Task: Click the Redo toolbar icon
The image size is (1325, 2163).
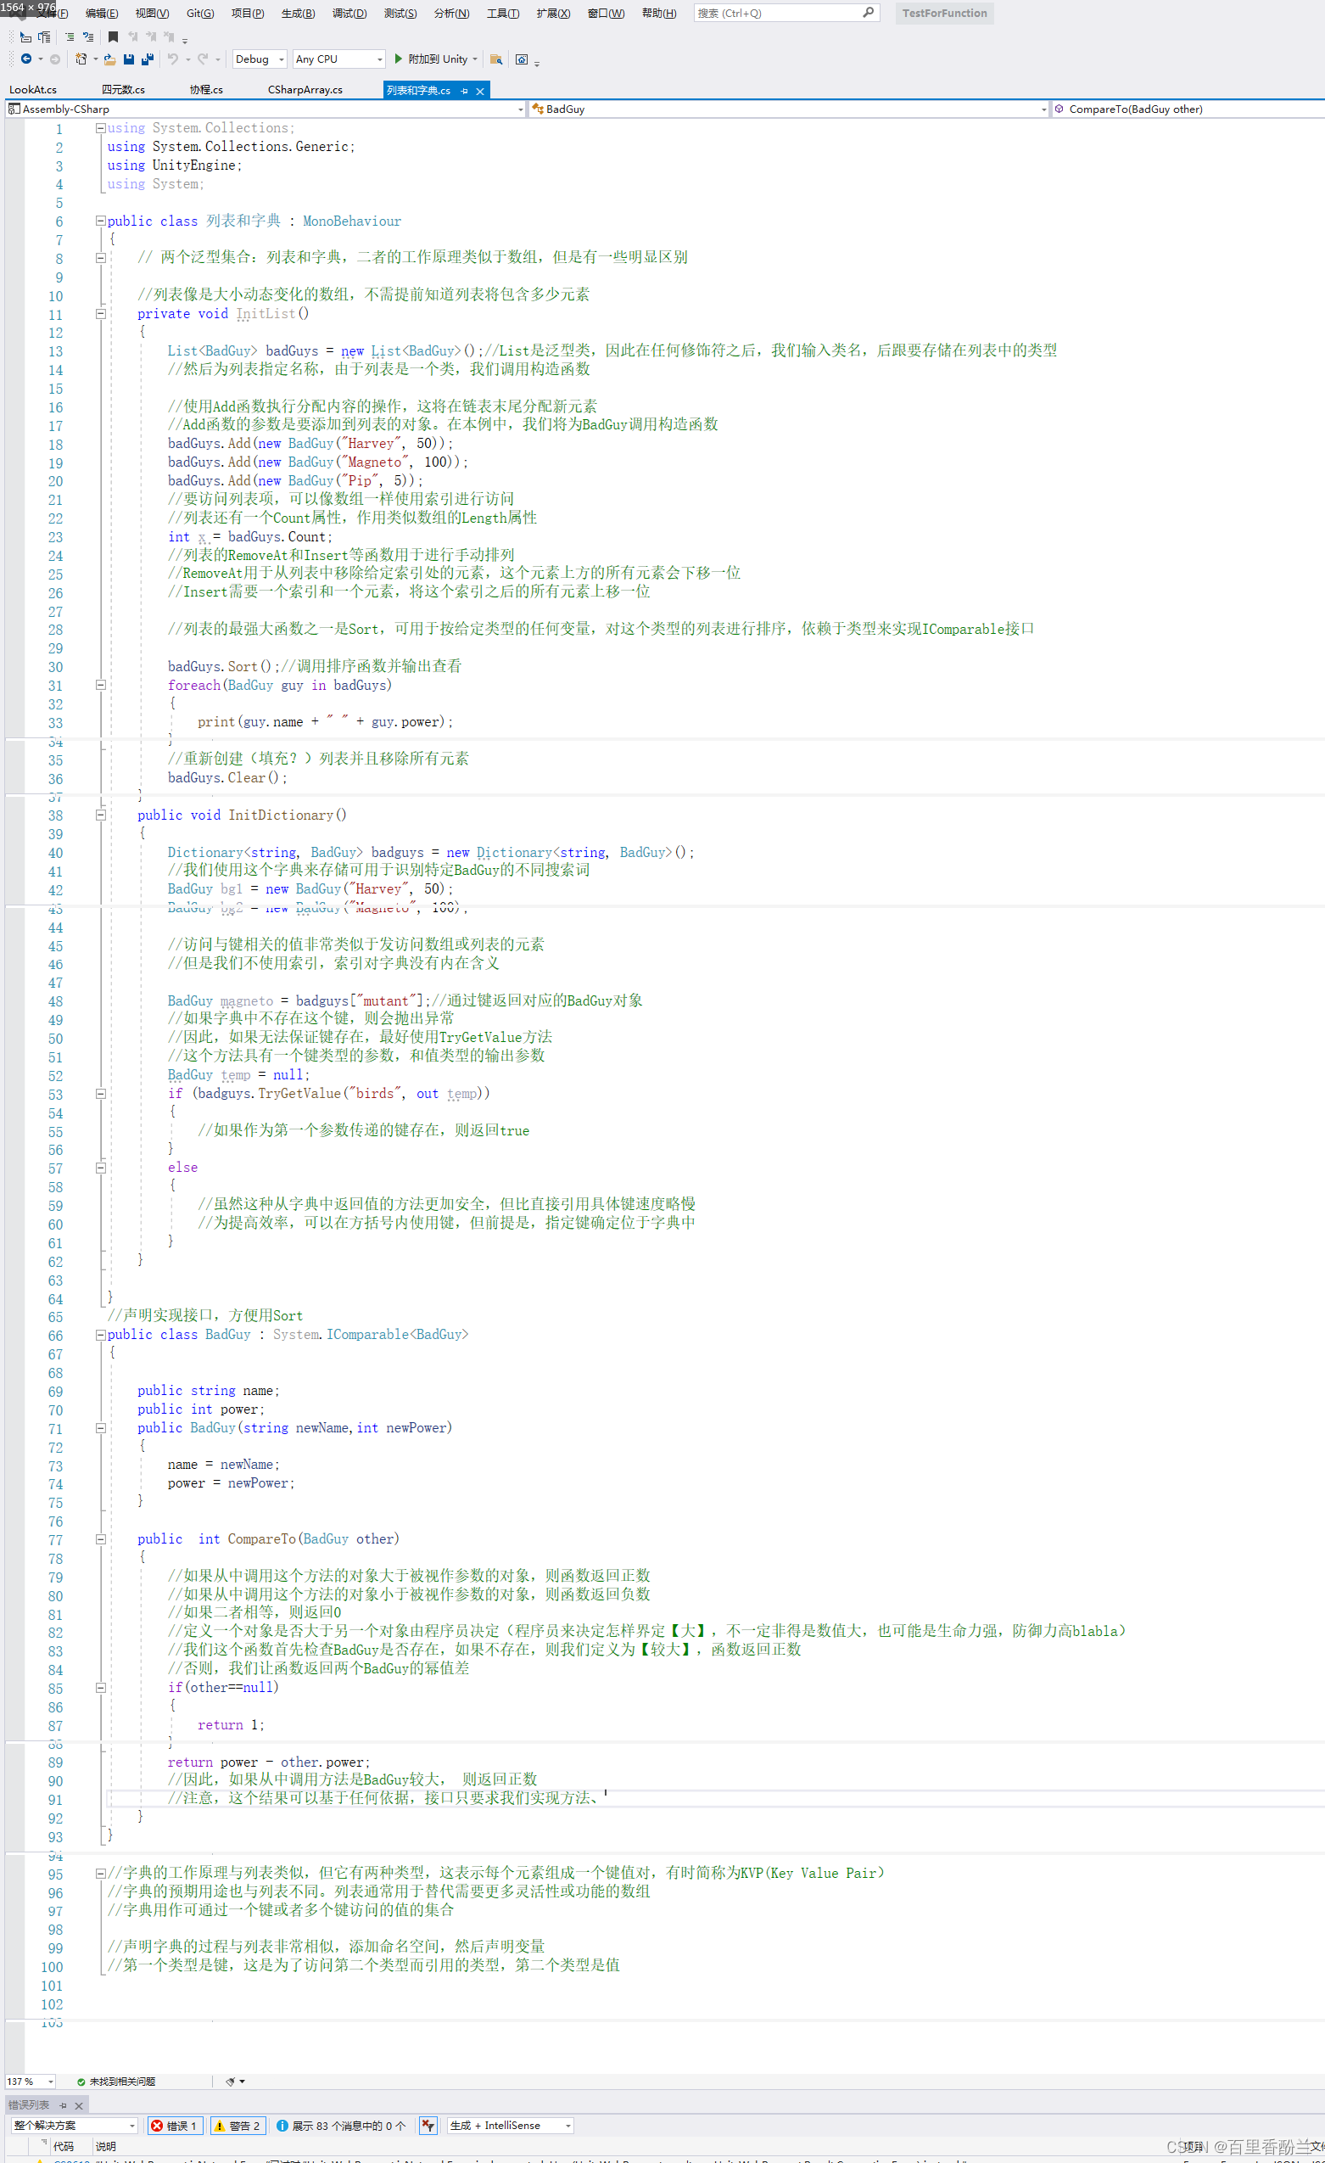Action: pyautogui.click(x=203, y=59)
